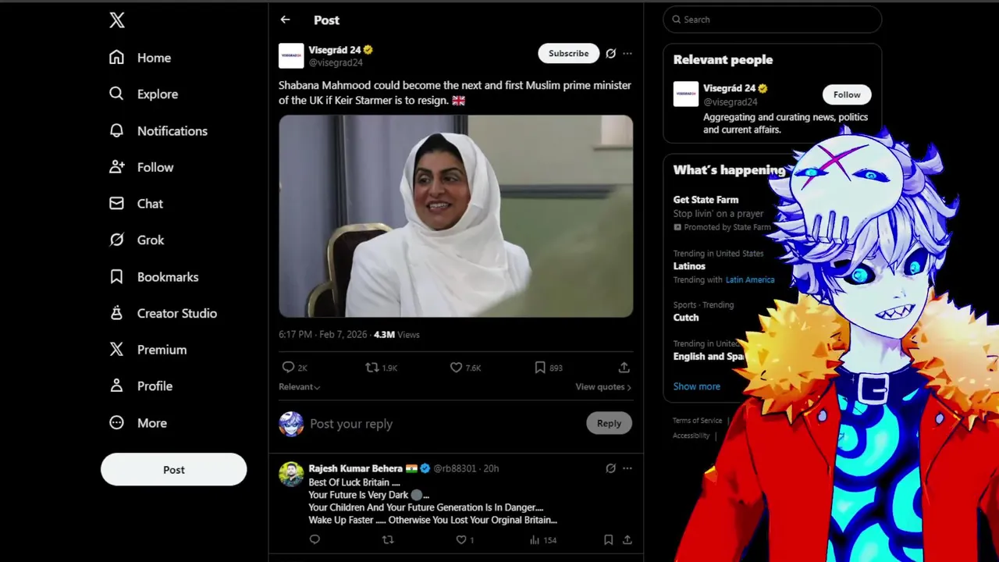Repost the Visegrád 24 post

(x=372, y=367)
